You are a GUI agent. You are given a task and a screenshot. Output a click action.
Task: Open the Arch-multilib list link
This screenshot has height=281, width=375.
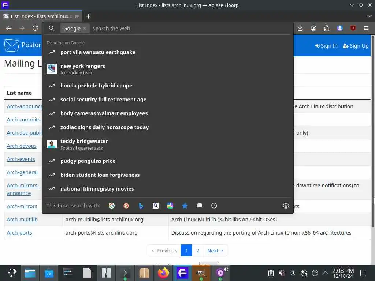(x=22, y=220)
